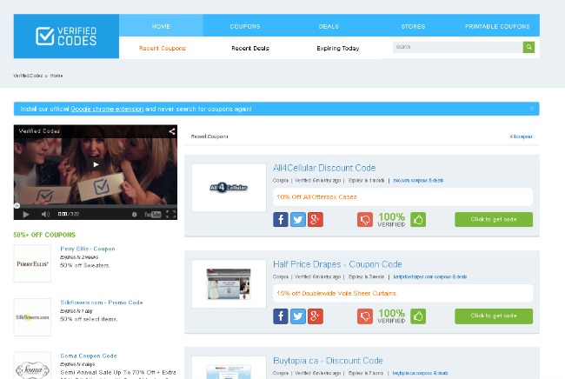
Task: Click the All4Cellular store logo thumbnail
Action: coord(229,188)
